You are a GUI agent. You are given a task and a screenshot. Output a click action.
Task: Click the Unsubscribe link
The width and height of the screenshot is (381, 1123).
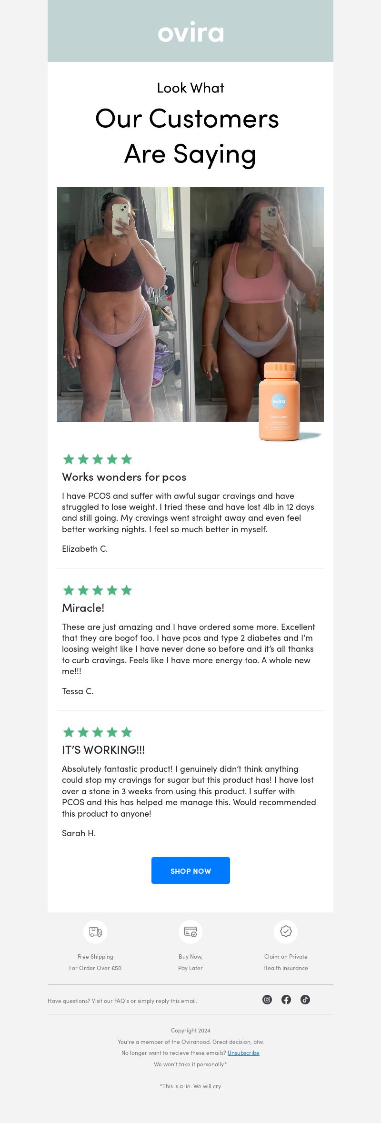coord(243,1053)
